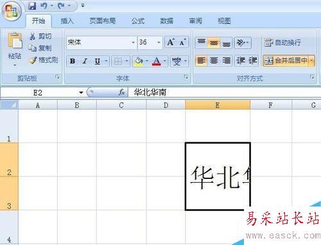The width and height of the screenshot is (321, 245).
Task: Click the fx insert function icon
Action: (121, 92)
